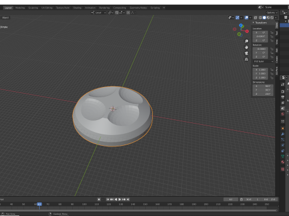Jump to the timeline end frame
The height and width of the screenshot is (216, 289).
(x=128, y=199)
